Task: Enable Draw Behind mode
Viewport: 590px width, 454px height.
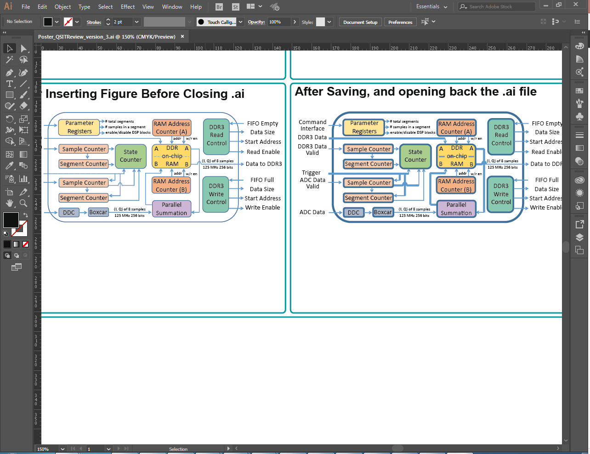Action: click(17, 255)
